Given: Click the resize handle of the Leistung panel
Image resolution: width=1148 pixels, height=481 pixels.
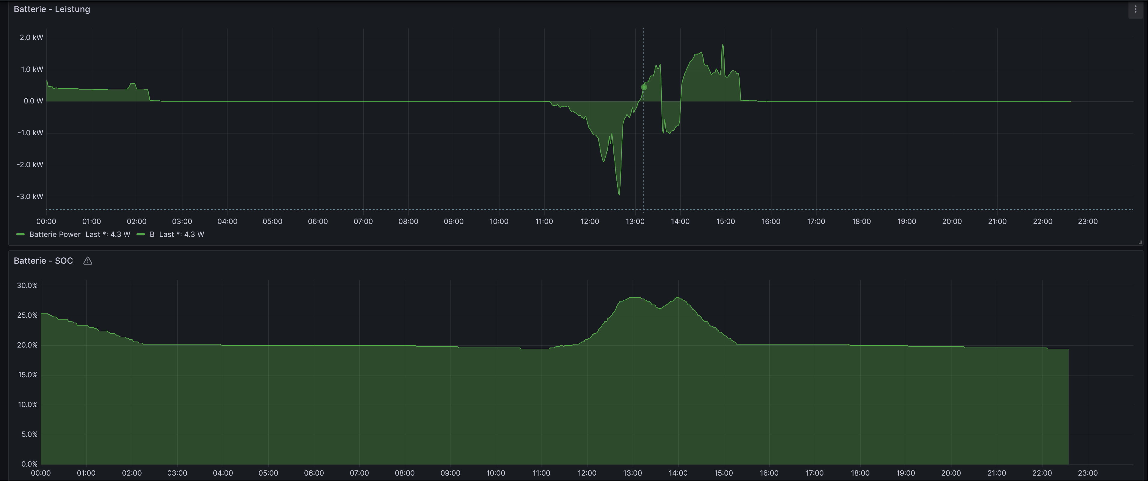Looking at the screenshot, I should 1140,242.
